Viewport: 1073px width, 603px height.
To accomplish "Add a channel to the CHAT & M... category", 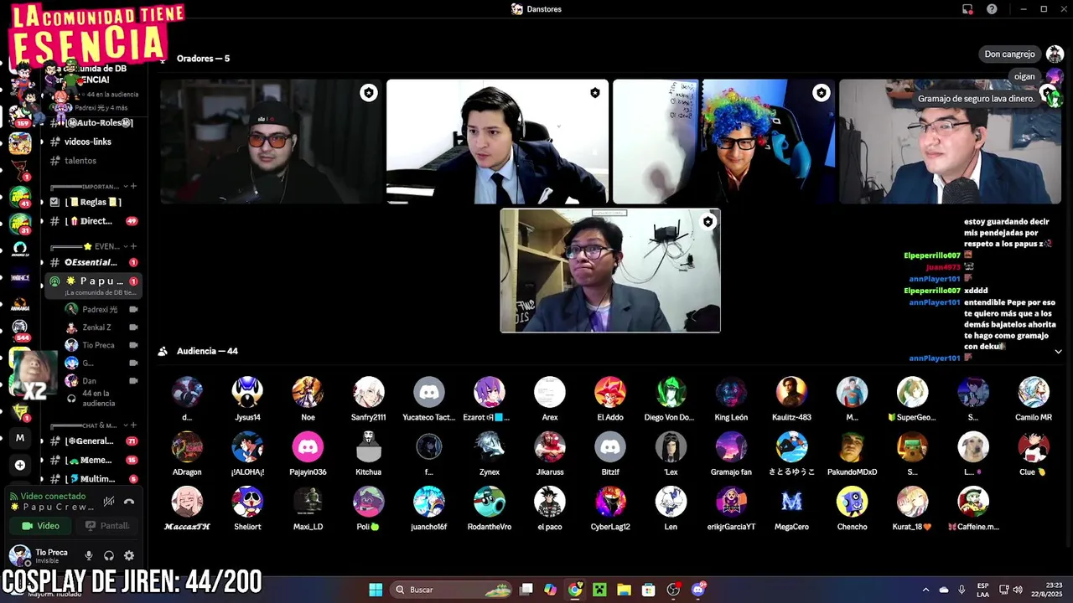I will tap(133, 425).
